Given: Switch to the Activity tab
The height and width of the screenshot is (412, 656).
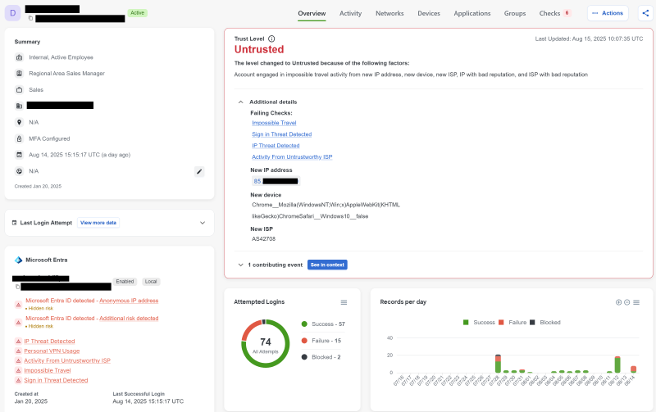Looking at the screenshot, I should 350,13.
